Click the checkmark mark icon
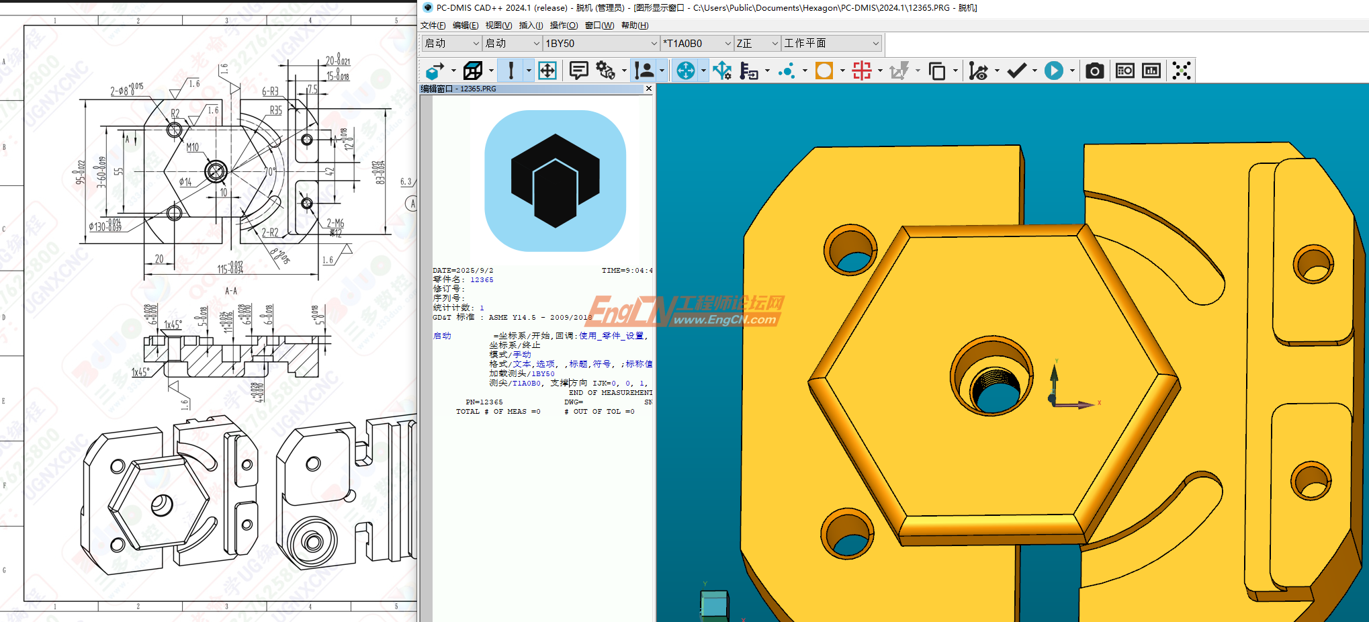The height and width of the screenshot is (622, 1369). pyautogui.click(x=1016, y=71)
